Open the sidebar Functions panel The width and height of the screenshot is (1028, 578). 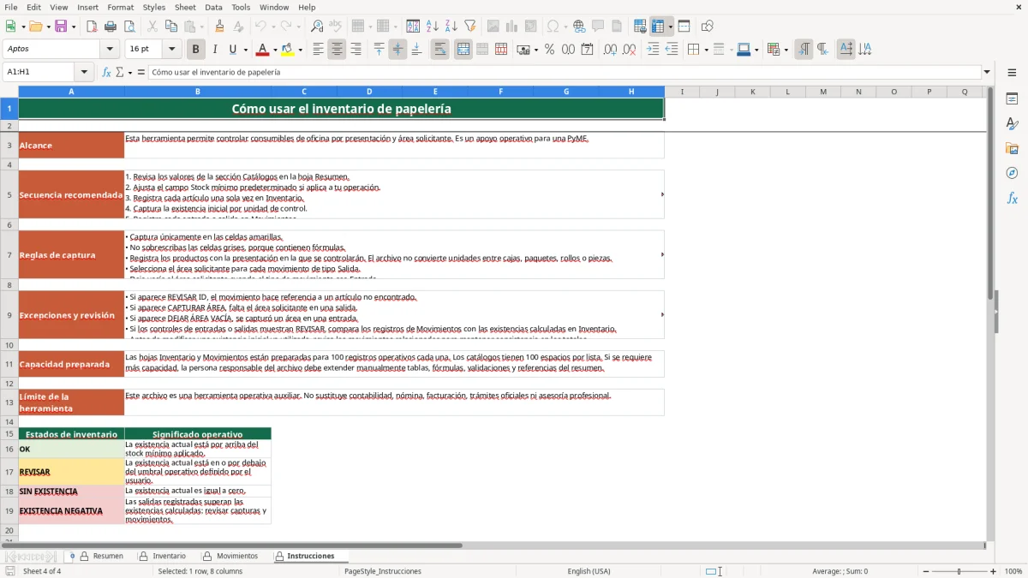coord(1012,199)
